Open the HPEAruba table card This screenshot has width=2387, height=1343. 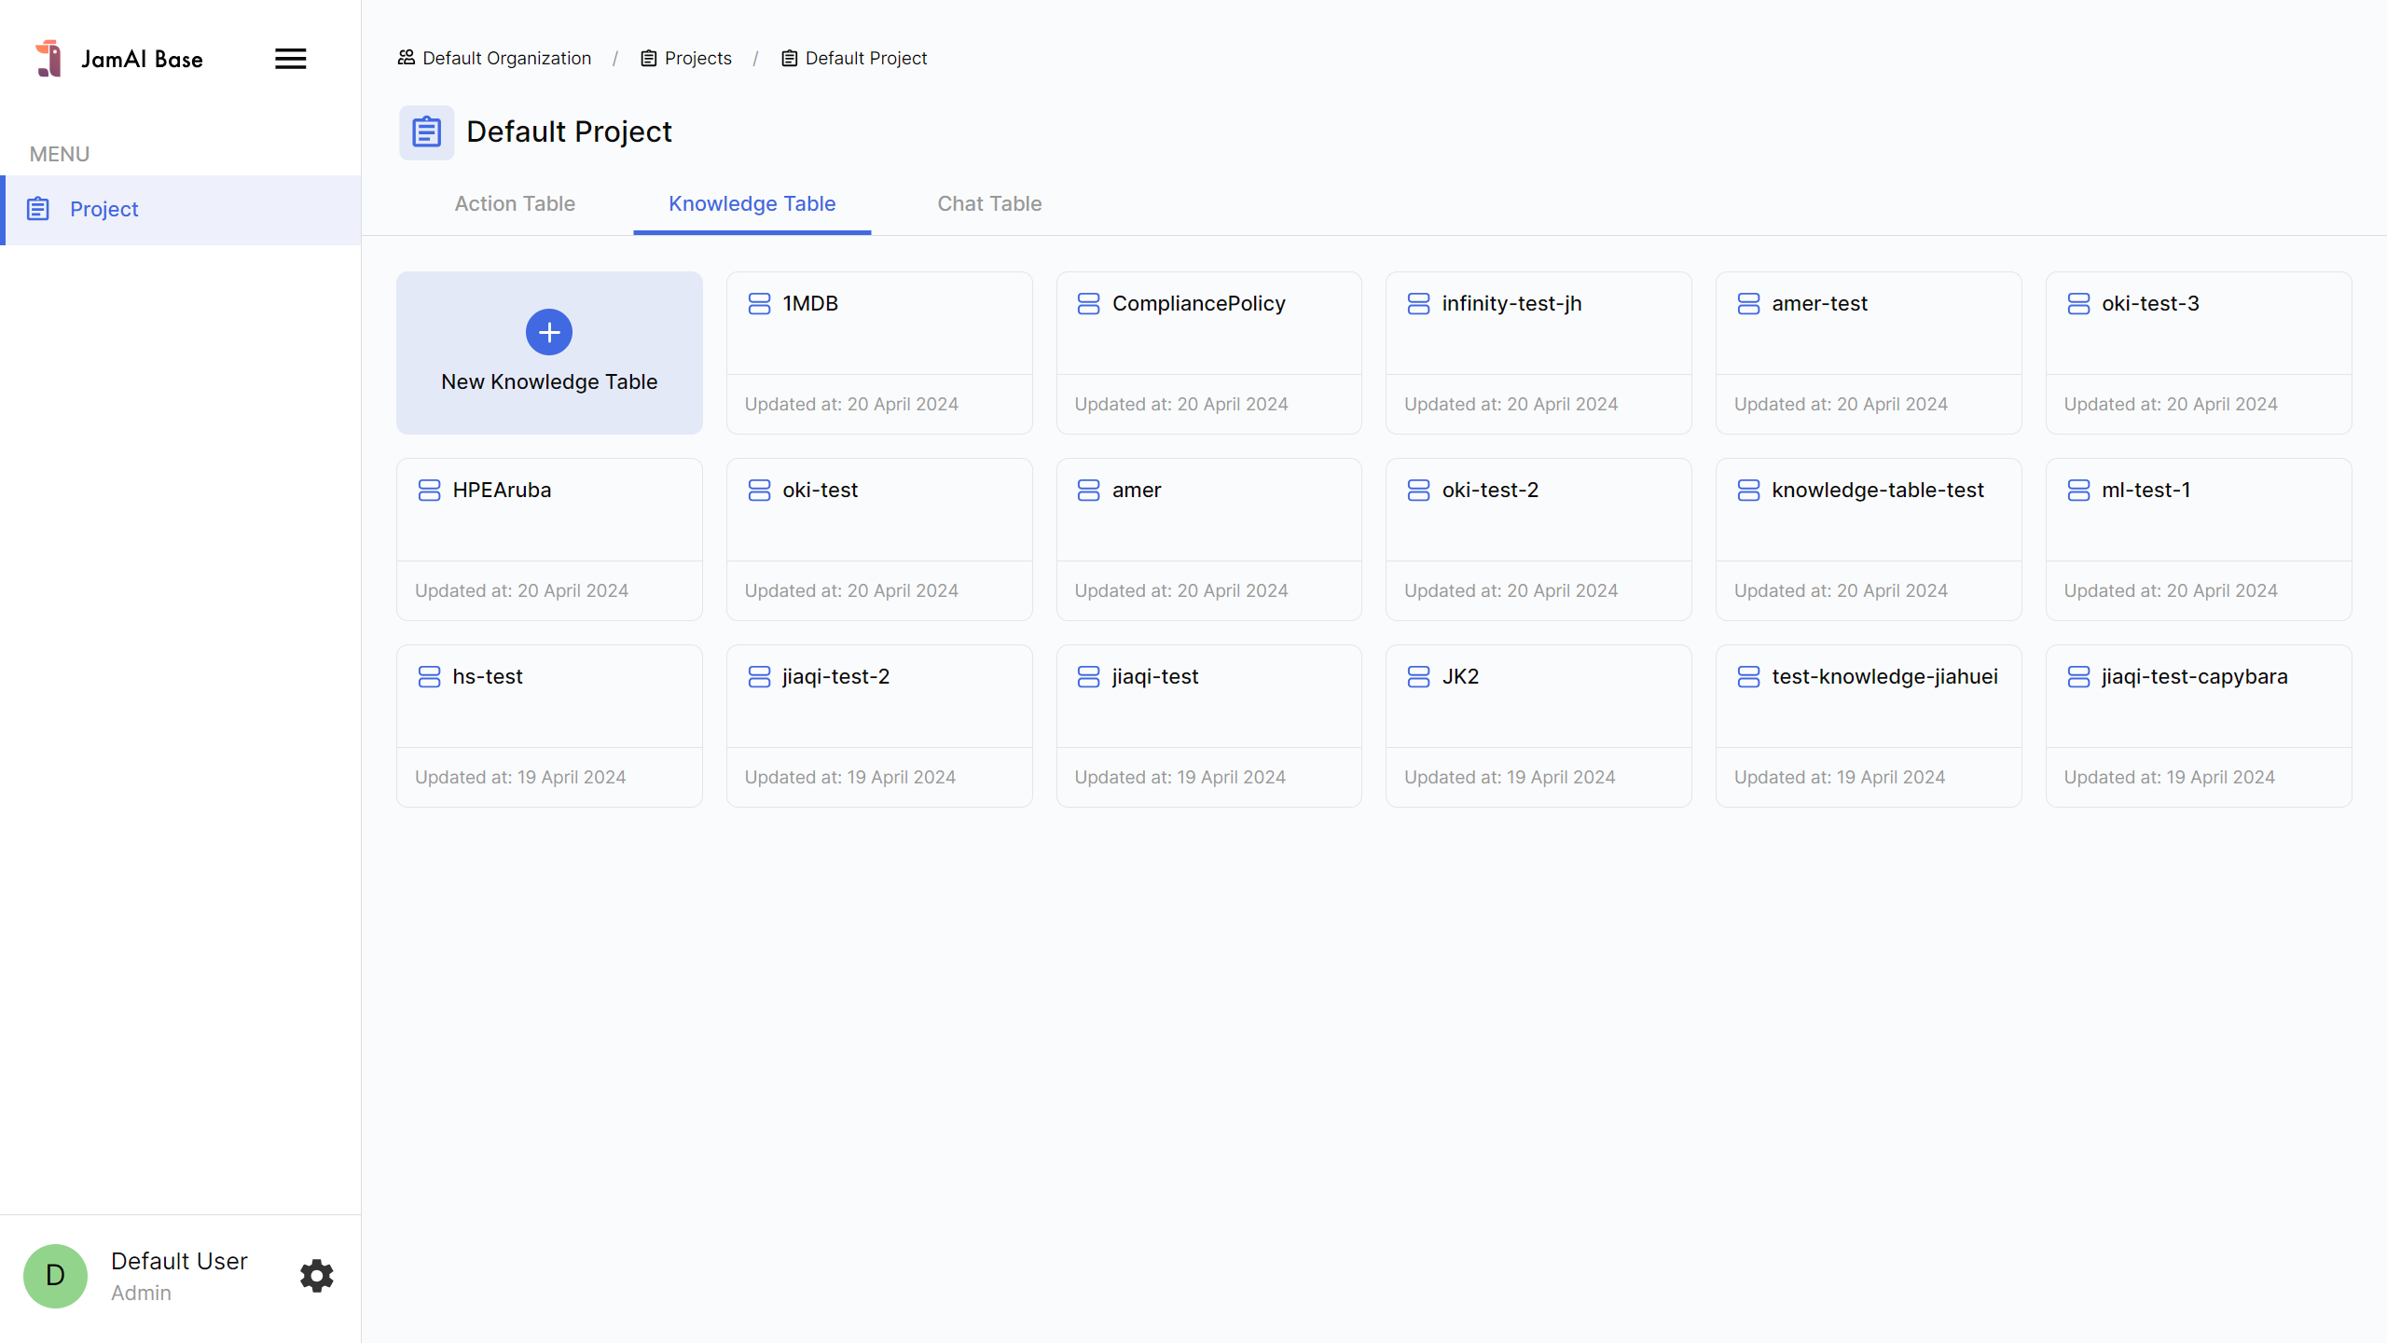[549, 539]
